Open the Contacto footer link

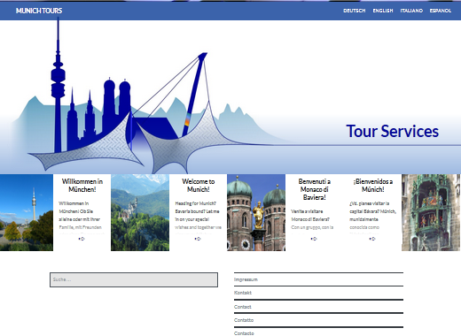244,333
